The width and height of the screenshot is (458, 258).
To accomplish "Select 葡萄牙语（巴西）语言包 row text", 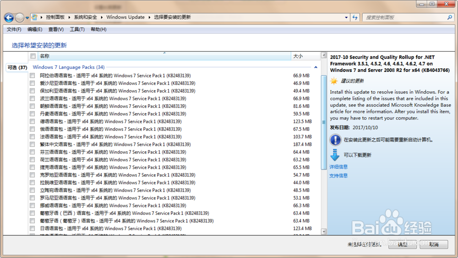I will click(125, 213).
